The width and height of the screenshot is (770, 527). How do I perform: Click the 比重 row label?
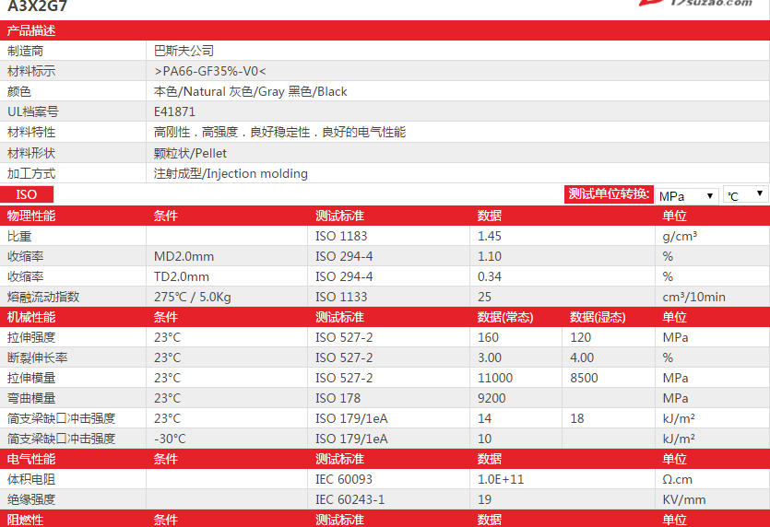coord(19,236)
